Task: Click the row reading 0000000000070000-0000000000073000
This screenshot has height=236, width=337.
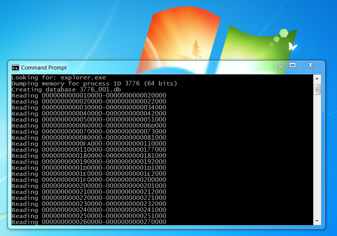Action: point(89,131)
